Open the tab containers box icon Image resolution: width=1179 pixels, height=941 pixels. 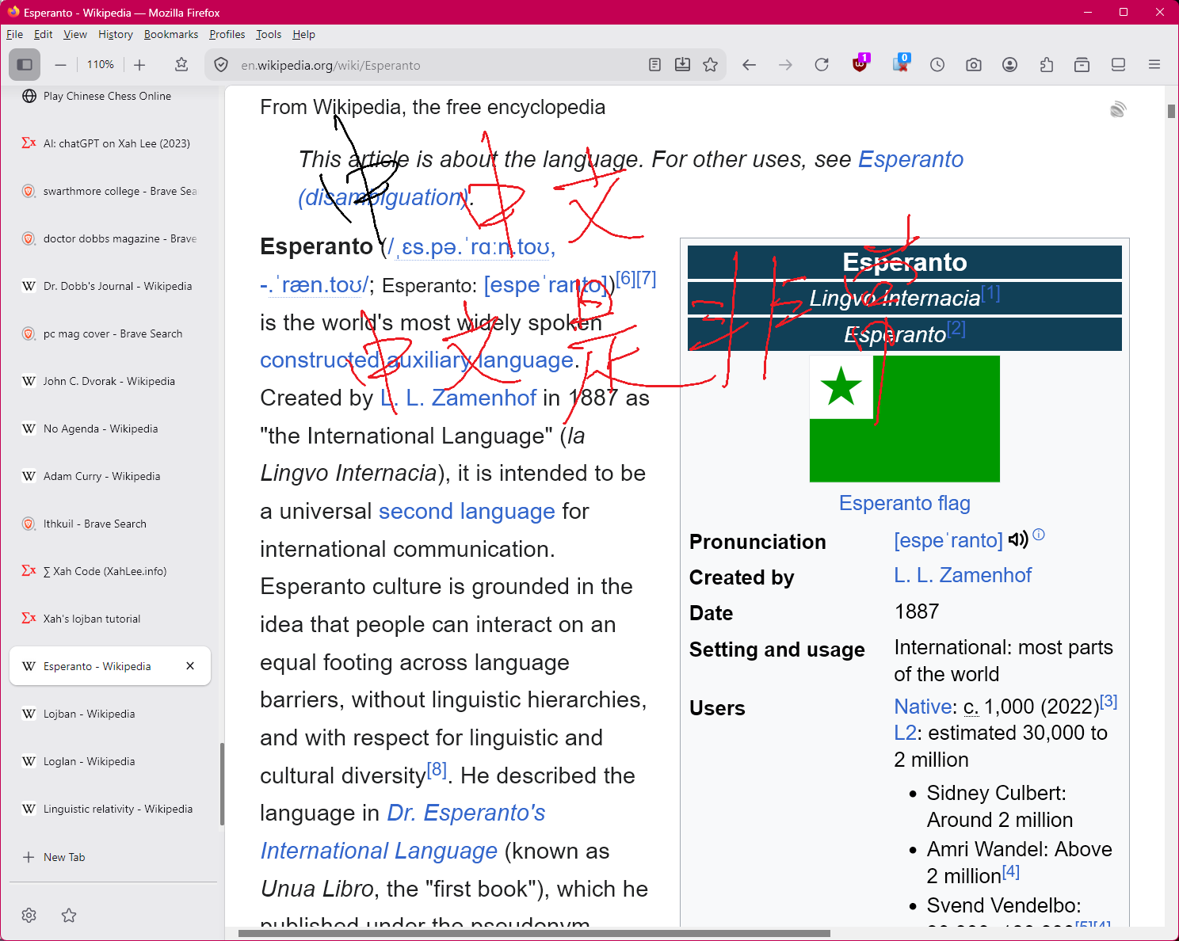(1082, 65)
